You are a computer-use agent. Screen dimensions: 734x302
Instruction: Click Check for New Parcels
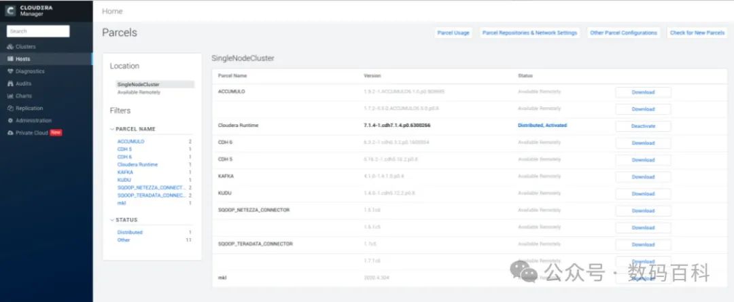(697, 33)
